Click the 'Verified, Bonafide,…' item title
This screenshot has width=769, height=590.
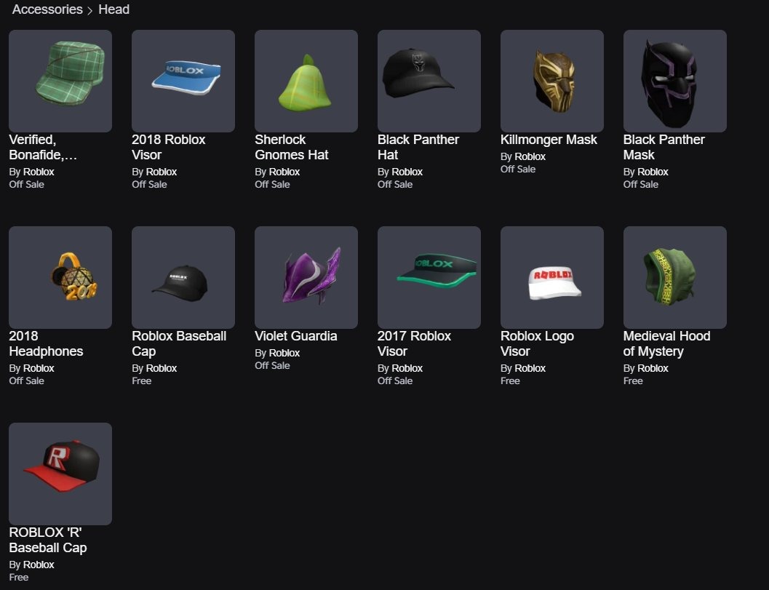click(43, 147)
